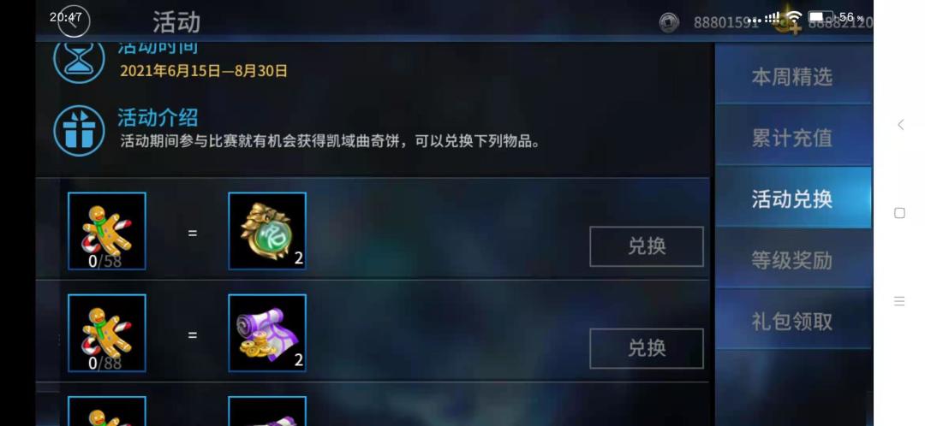The image size is (925, 426).
Task: Tap the Android home square button
Action: click(899, 213)
